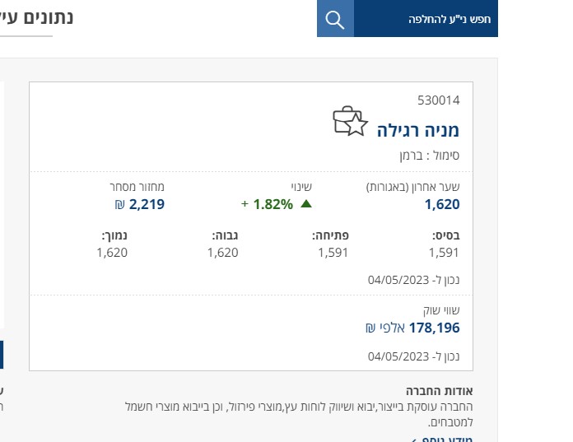
Task: Click the daily low value under "נמוך"
Action: 112,253
